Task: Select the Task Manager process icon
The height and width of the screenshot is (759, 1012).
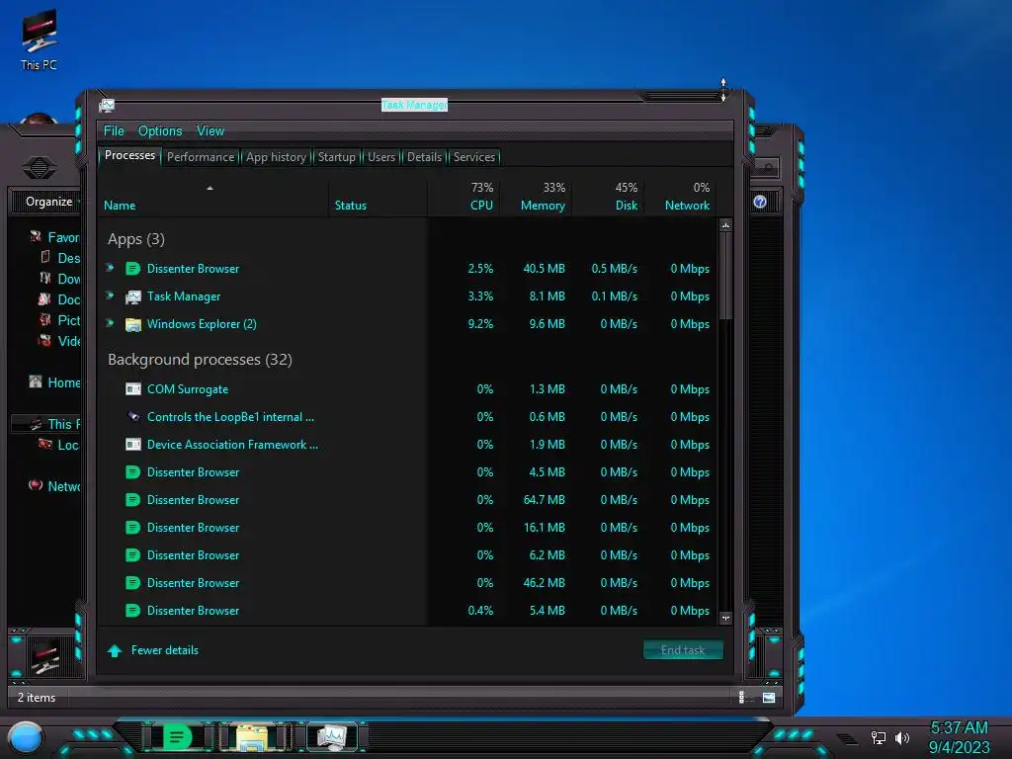Action: (133, 296)
